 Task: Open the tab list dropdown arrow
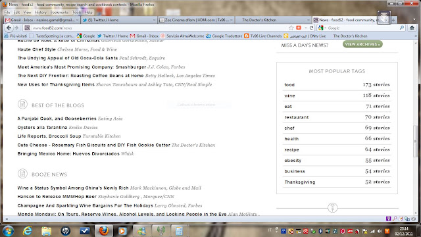click(x=414, y=20)
